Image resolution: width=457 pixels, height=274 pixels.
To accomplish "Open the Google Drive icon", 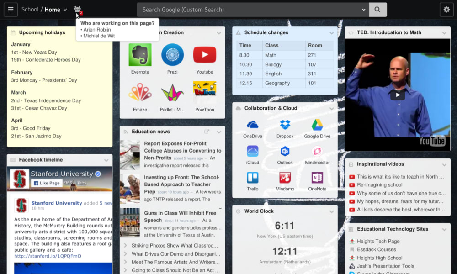I will pyautogui.click(x=317, y=125).
